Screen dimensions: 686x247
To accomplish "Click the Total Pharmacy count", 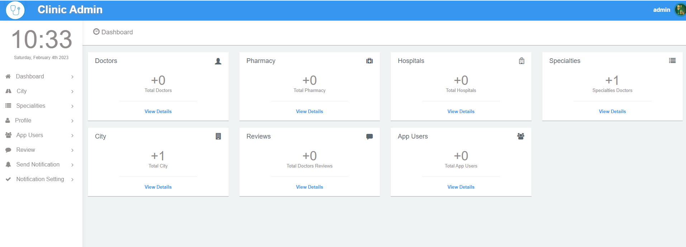I will [310, 80].
